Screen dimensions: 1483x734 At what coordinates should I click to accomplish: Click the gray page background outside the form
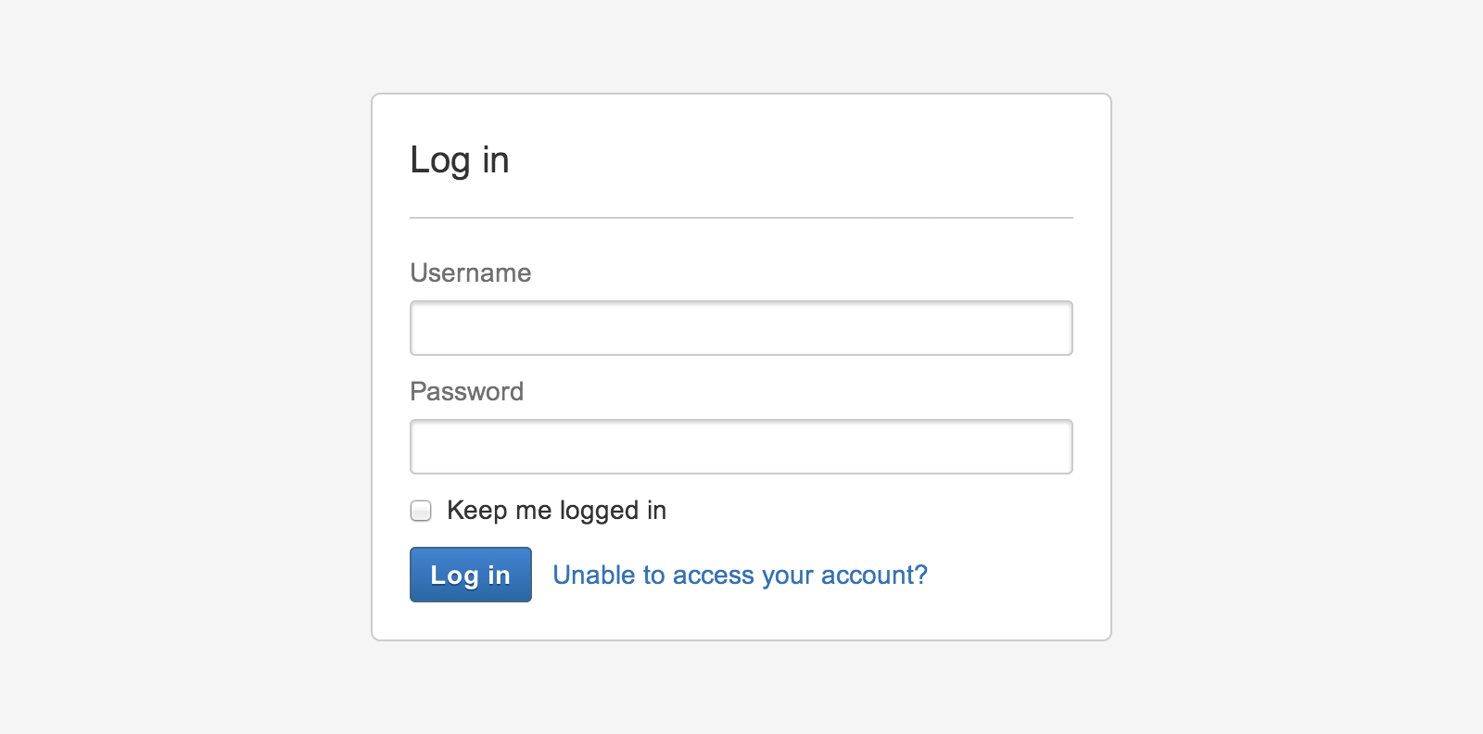tap(185, 371)
